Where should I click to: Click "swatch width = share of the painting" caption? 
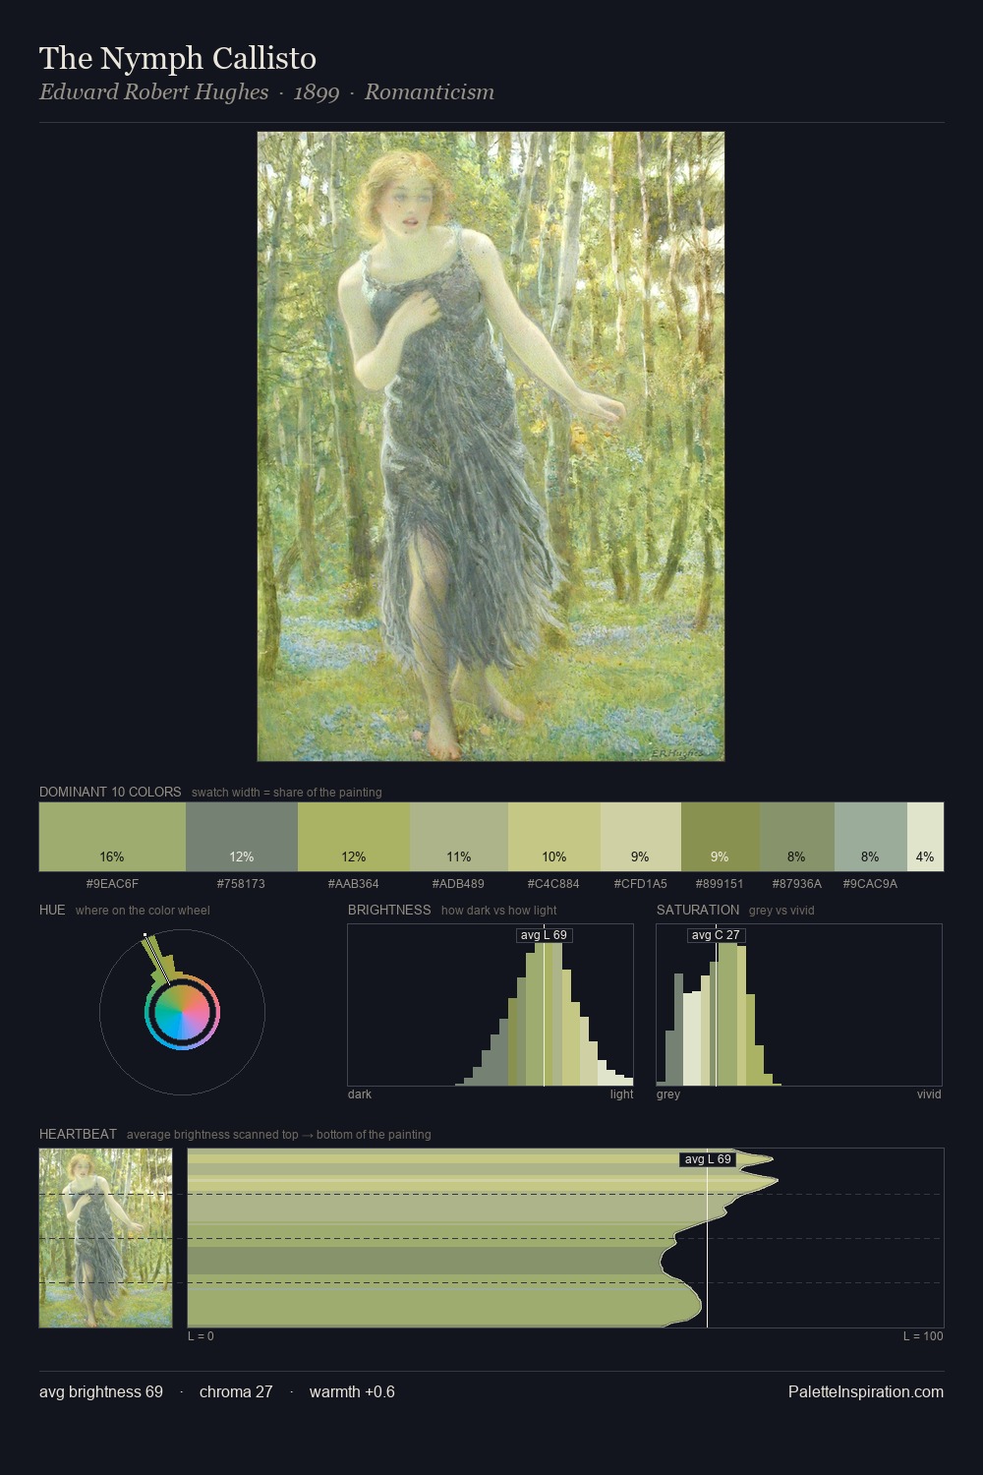(x=287, y=793)
